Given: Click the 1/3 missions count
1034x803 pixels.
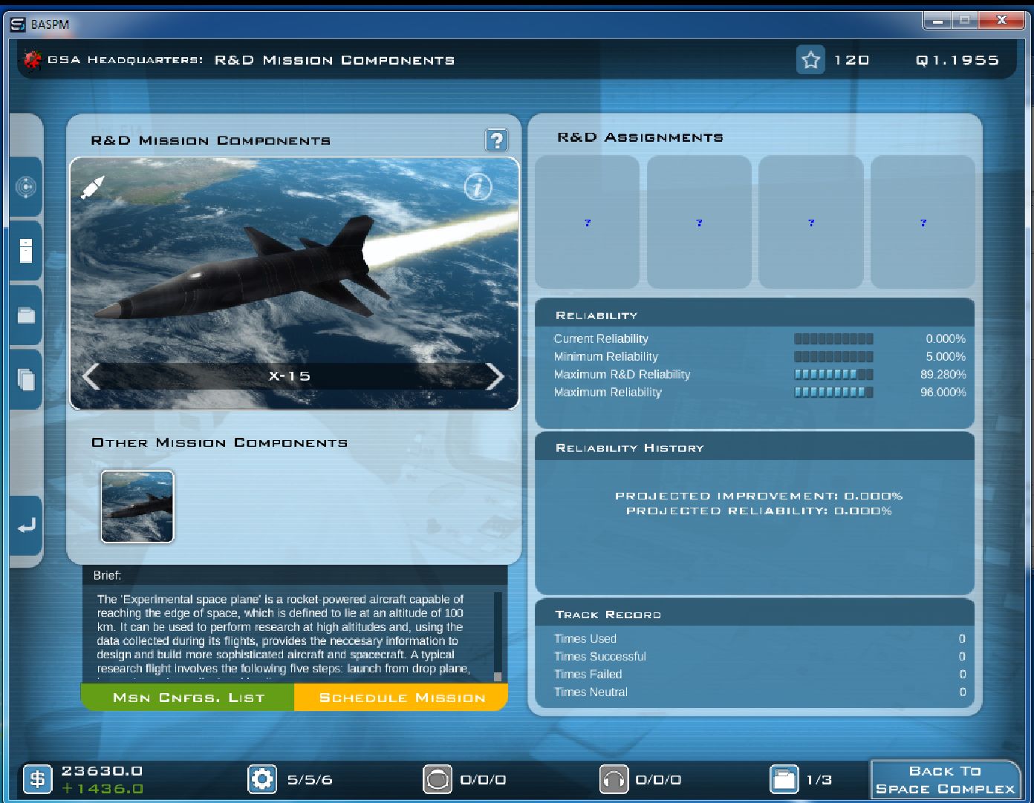Looking at the screenshot, I should point(819,780).
